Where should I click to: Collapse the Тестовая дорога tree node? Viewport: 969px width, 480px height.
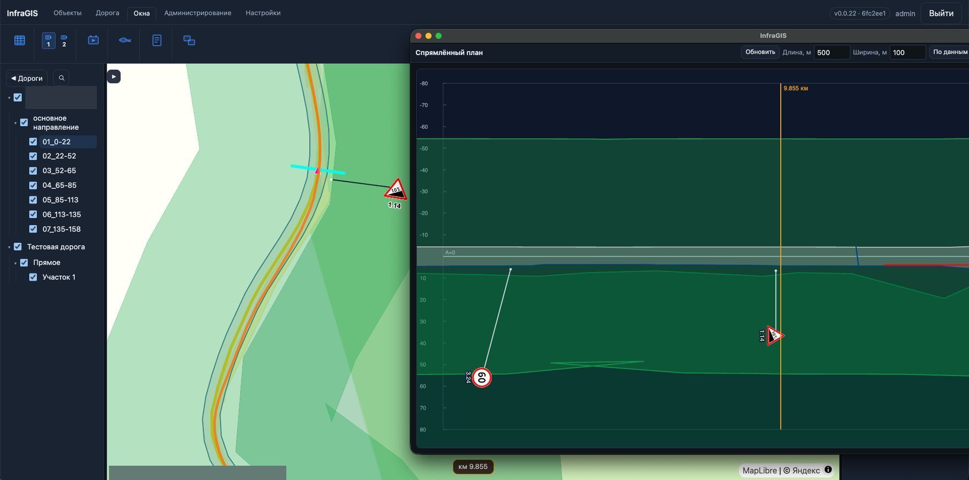pos(9,247)
